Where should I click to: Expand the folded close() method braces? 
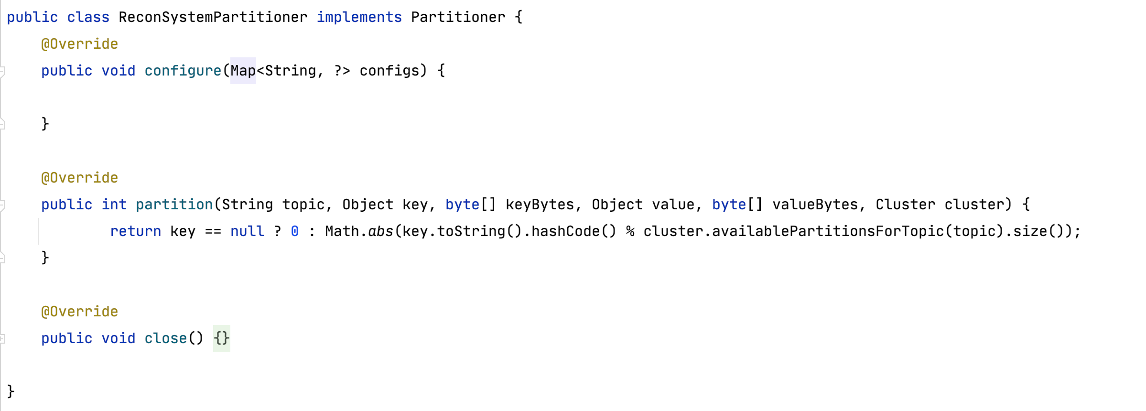tap(222, 338)
